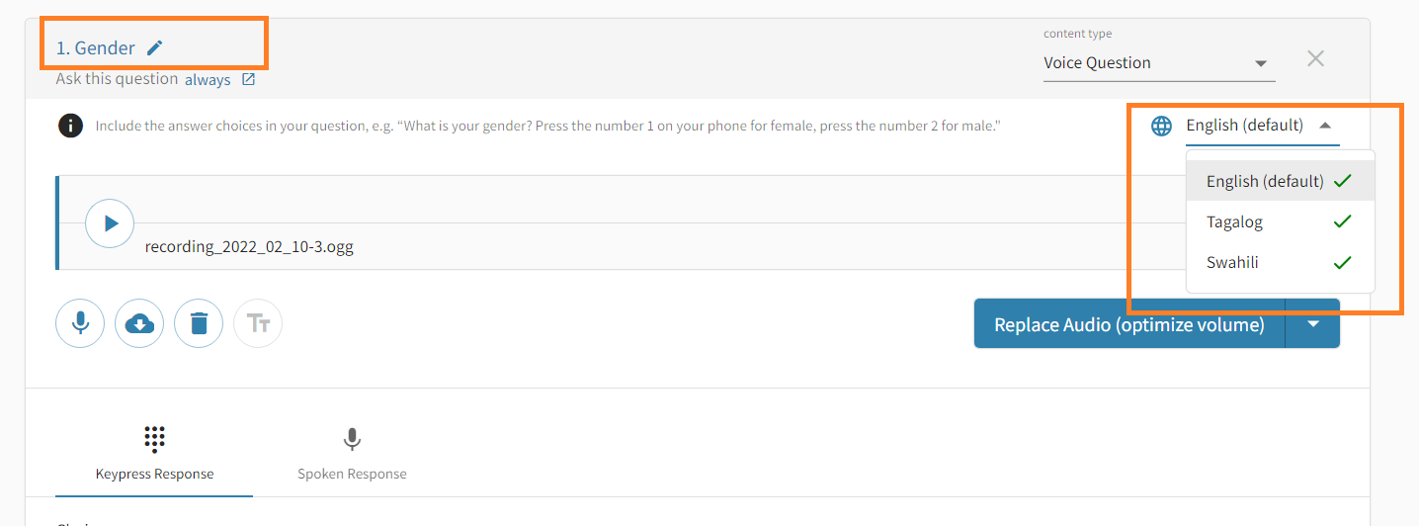The image size is (1419, 526).
Task: Click the cloud download audio icon
Action: pos(139,323)
